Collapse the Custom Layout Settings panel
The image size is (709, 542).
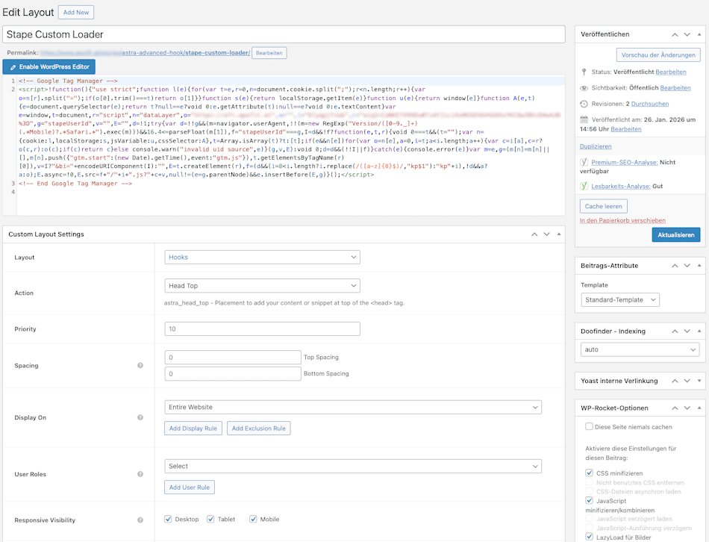point(559,234)
